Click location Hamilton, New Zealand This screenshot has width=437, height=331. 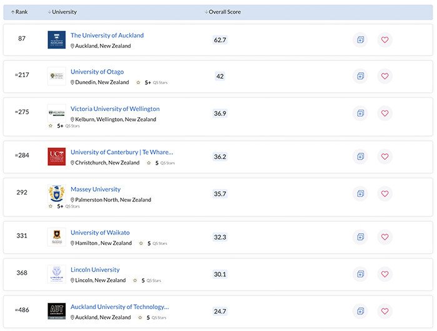pos(101,243)
